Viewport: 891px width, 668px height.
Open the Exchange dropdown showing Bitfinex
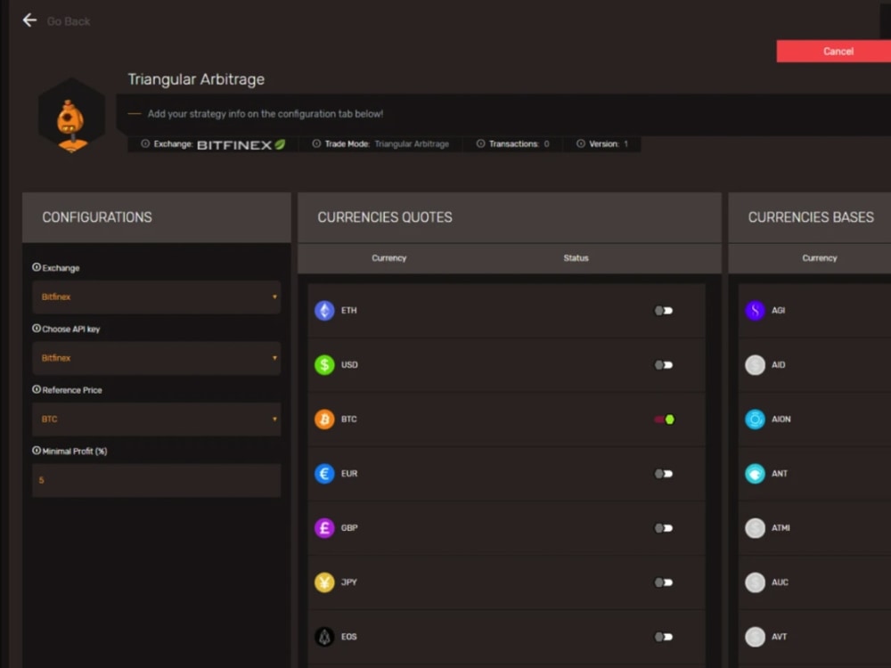(x=156, y=297)
